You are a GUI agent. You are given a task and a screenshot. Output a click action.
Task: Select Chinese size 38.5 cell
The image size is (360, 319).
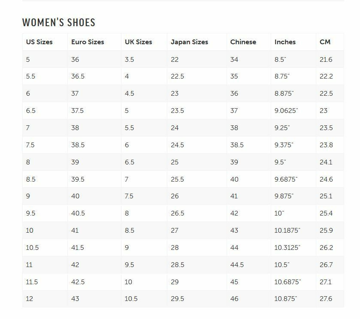pyautogui.click(x=237, y=145)
